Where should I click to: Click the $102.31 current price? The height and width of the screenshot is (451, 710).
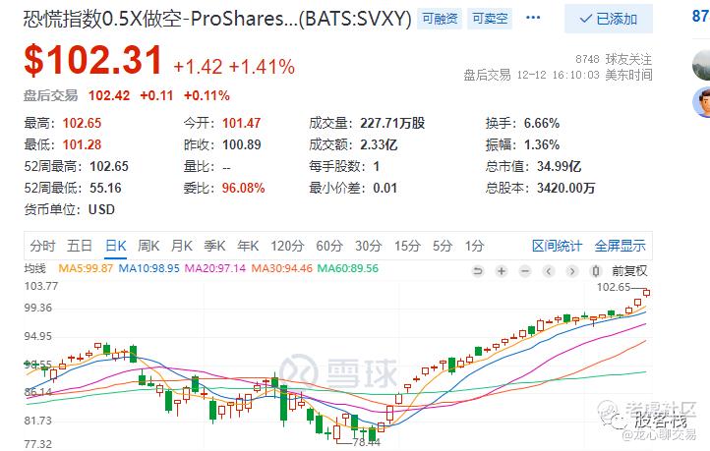pos(92,60)
